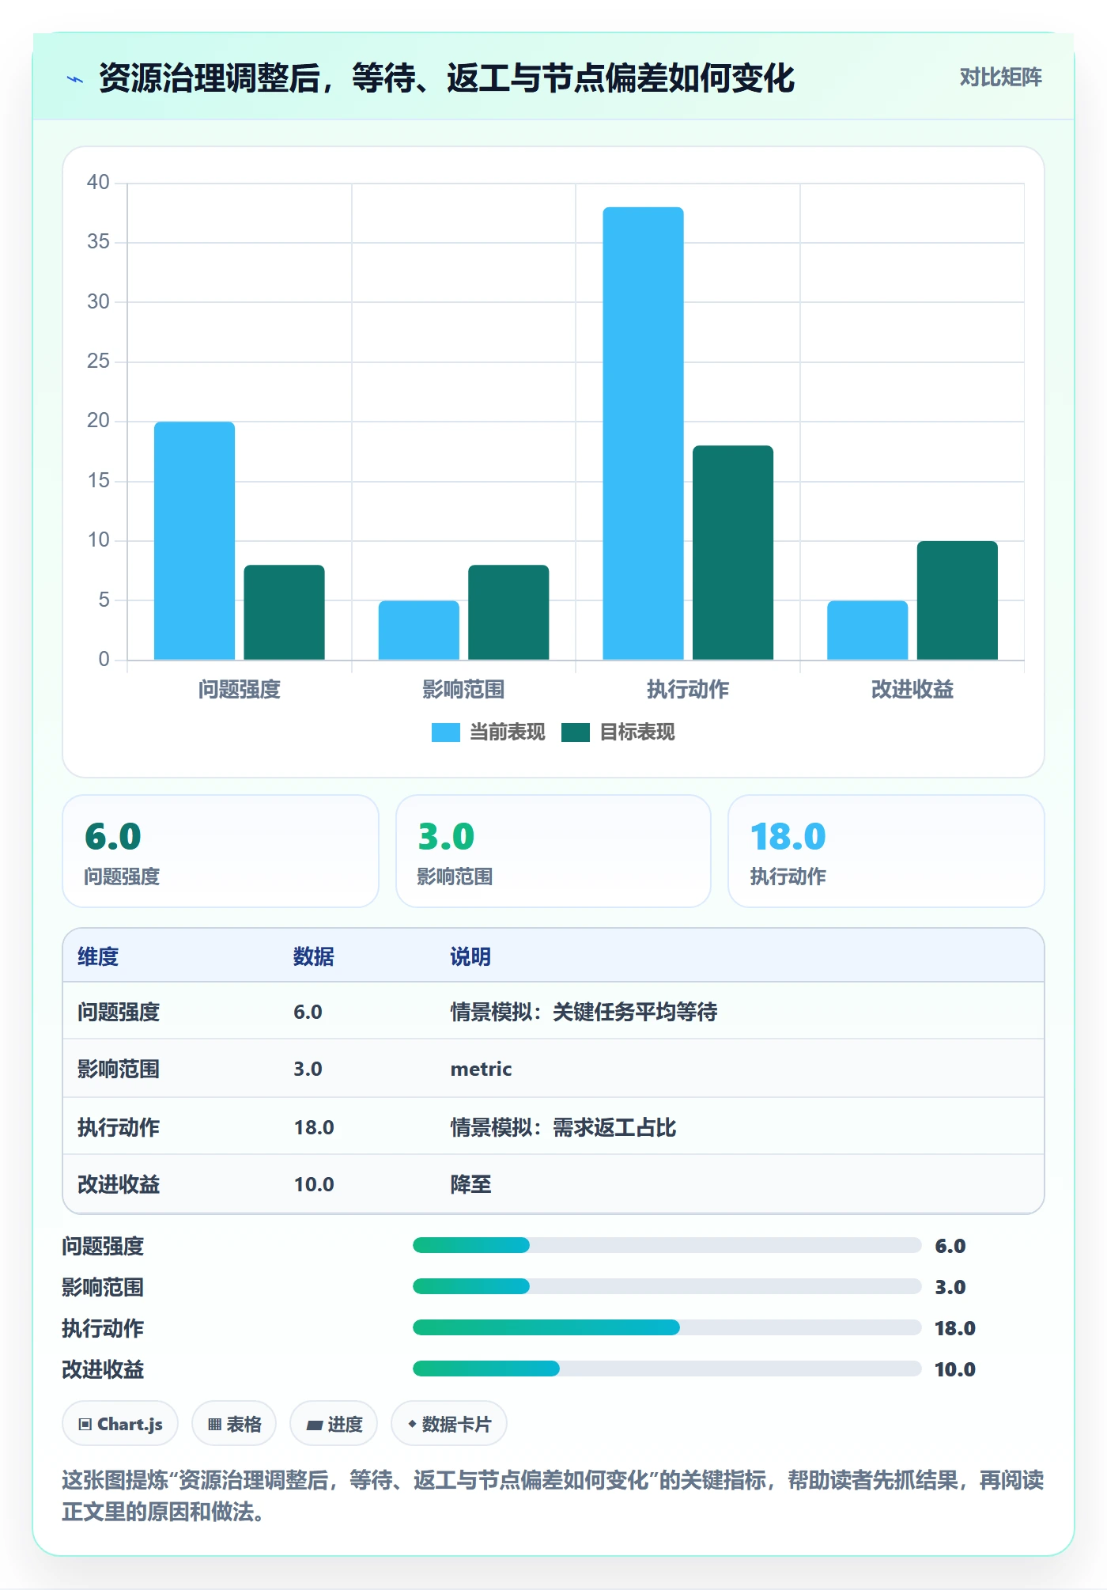
Task: Open the 6.0 问题强度 data card
Action: [221, 851]
